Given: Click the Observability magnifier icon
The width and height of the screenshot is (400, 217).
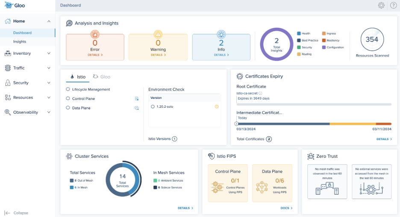Looking at the screenshot, I should click(8, 112).
